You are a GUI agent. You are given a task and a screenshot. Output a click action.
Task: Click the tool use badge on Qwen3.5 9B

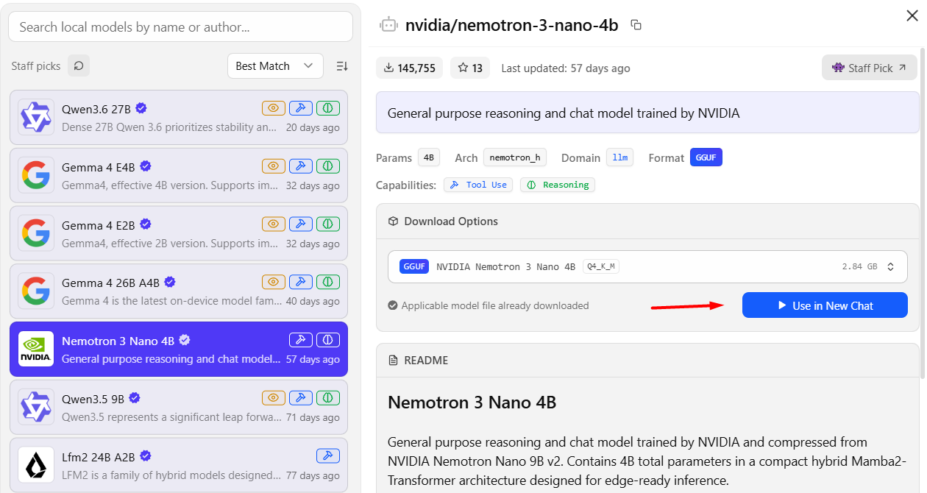tap(301, 397)
